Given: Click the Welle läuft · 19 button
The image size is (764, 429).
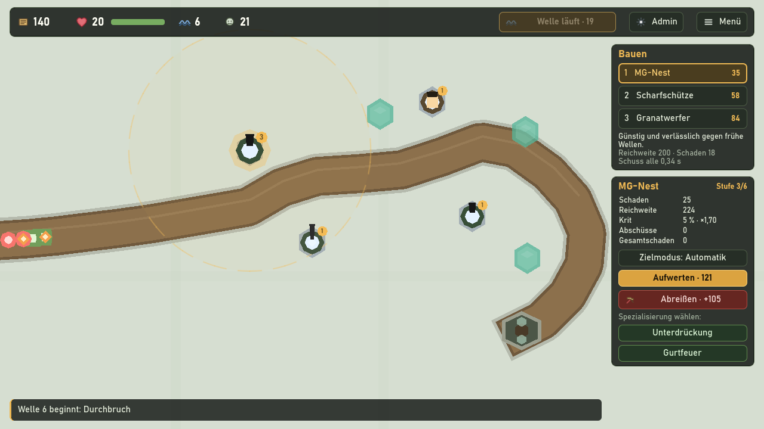Looking at the screenshot, I should [557, 22].
